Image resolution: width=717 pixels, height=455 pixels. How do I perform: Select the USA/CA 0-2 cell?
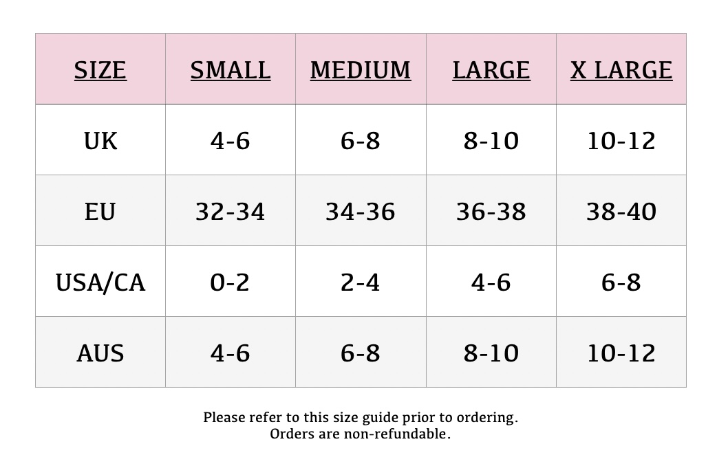point(230,282)
